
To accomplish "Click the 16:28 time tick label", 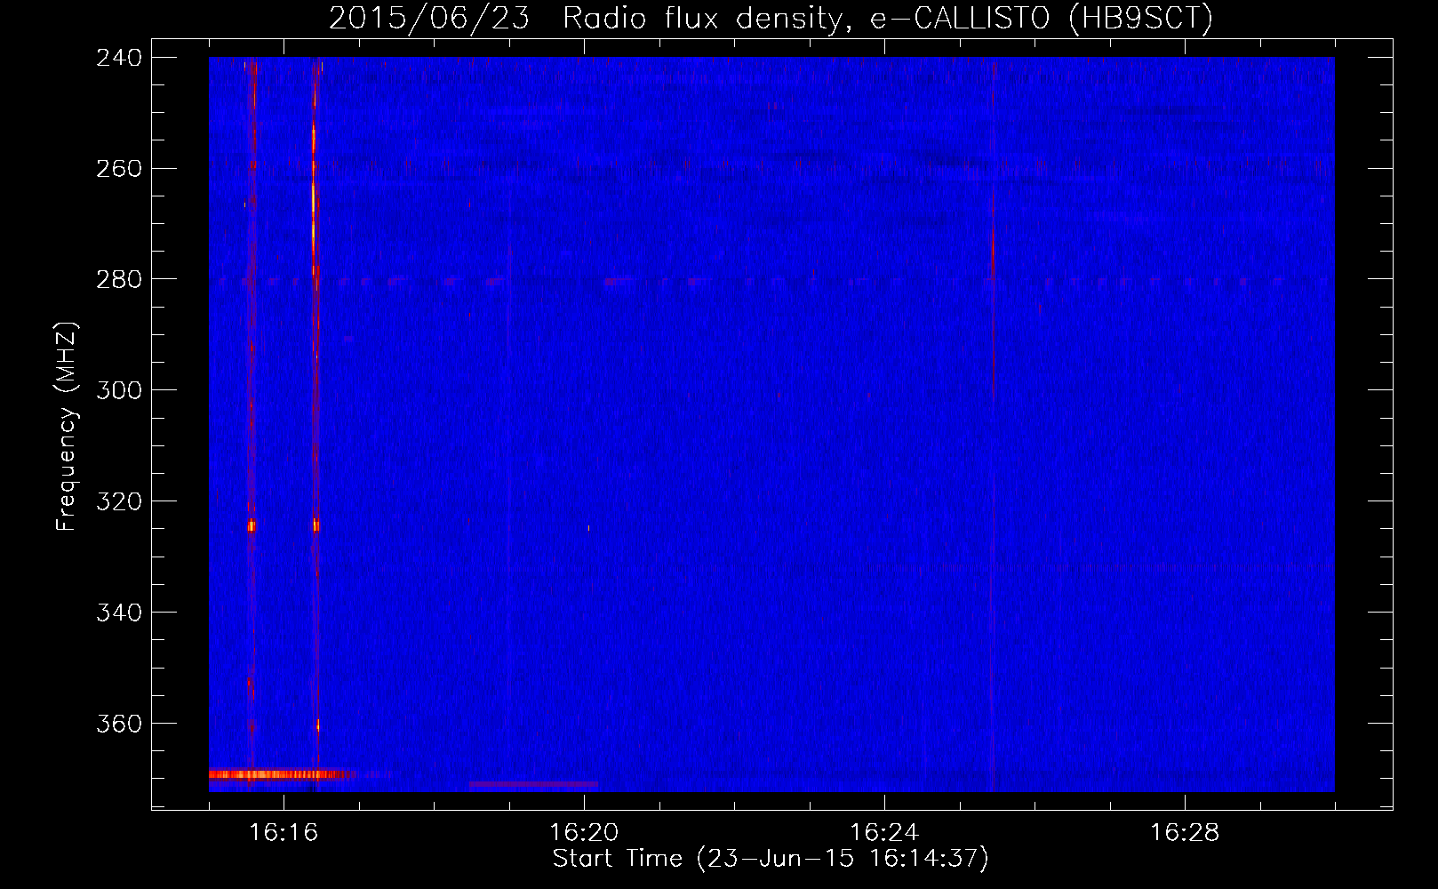I will tap(1185, 833).
